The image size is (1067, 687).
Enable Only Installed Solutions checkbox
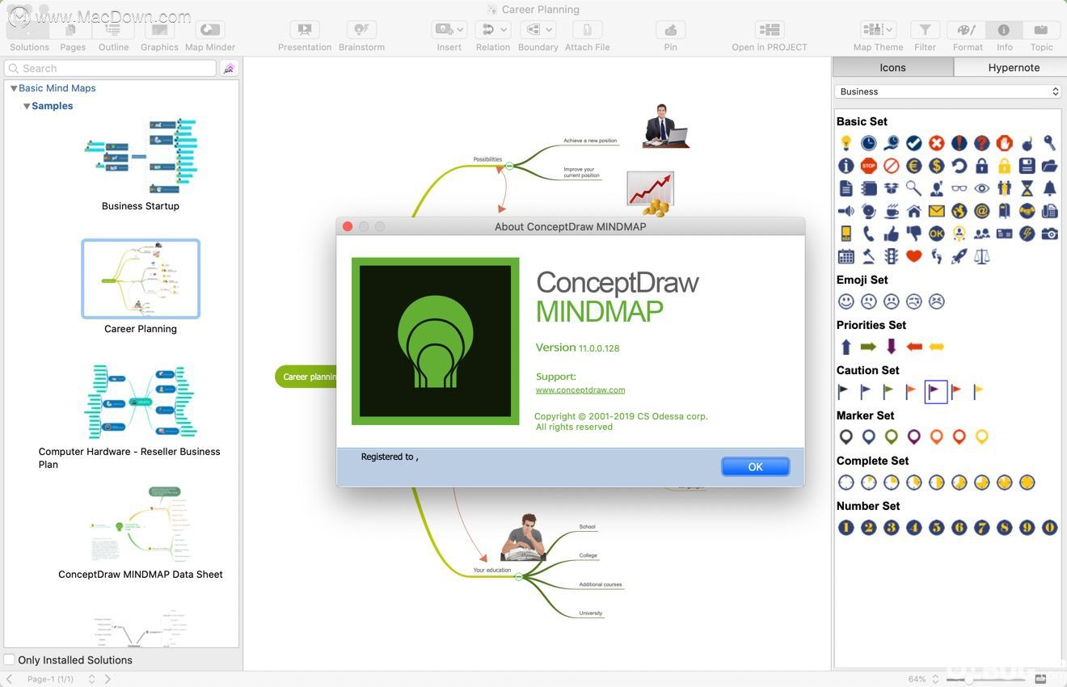(10, 660)
